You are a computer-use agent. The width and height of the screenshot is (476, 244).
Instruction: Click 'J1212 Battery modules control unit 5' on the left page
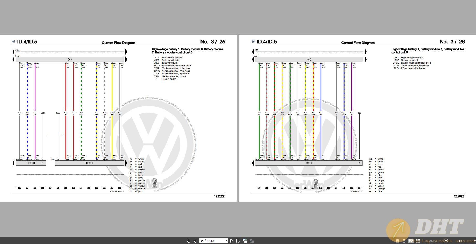point(173,66)
